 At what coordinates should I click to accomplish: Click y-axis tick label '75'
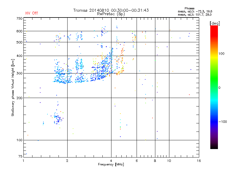pyautogui.click(x=20, y=156)
